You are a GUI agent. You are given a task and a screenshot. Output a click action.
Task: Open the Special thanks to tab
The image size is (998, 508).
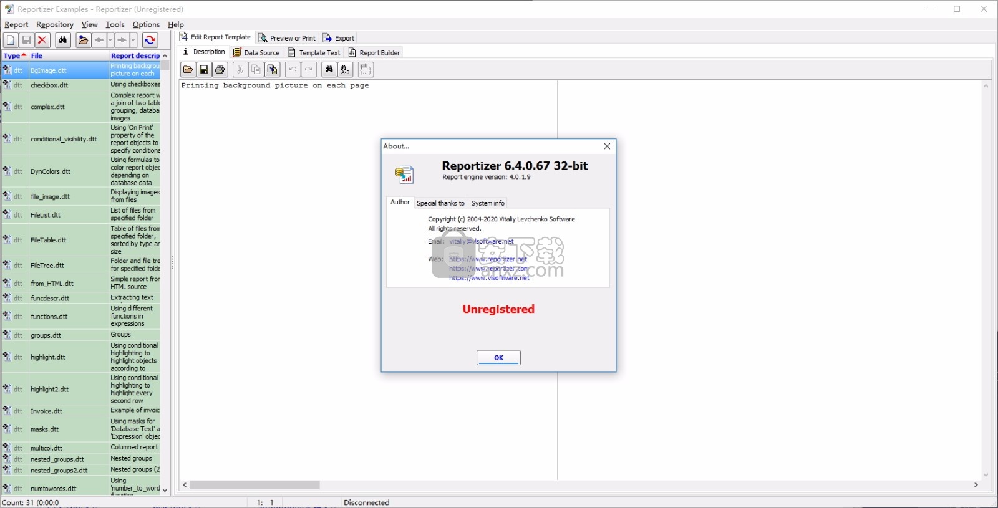click(440, 203)
